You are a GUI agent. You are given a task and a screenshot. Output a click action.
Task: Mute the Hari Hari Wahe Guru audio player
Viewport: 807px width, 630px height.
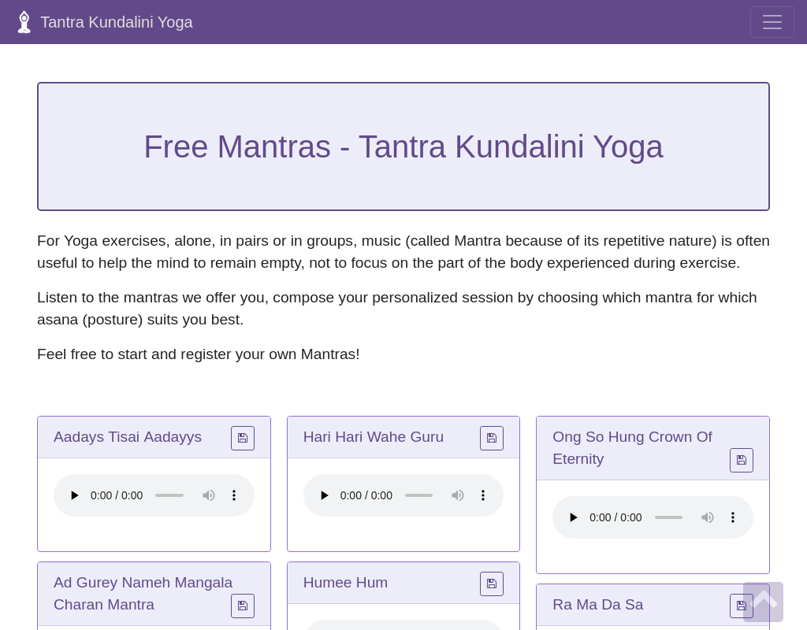(458, 495)
